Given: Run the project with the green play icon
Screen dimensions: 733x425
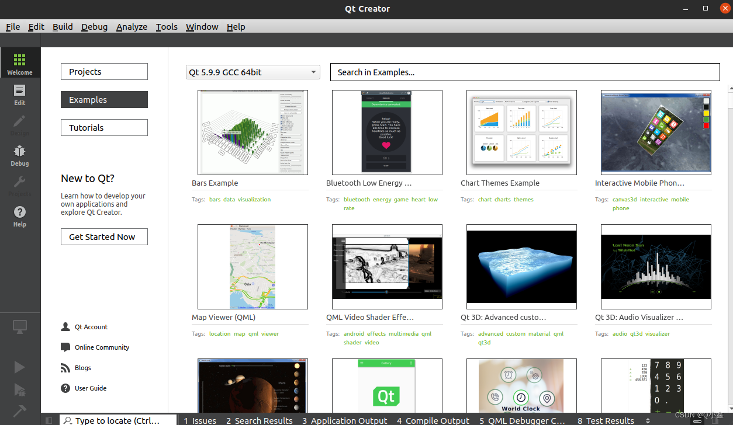Looking at the screenshot, I should click(x=19, y=367).
